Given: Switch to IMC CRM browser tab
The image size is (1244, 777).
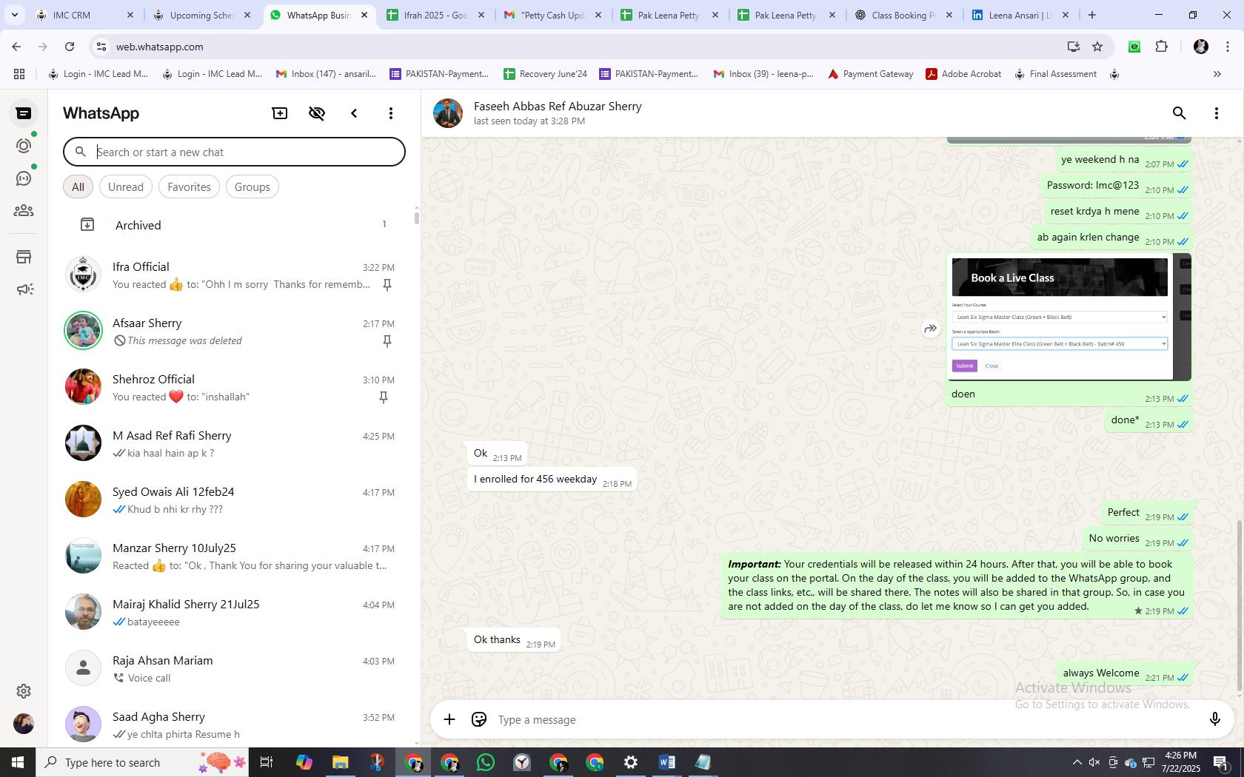Looking at the screenshot, I should [85, 15].
